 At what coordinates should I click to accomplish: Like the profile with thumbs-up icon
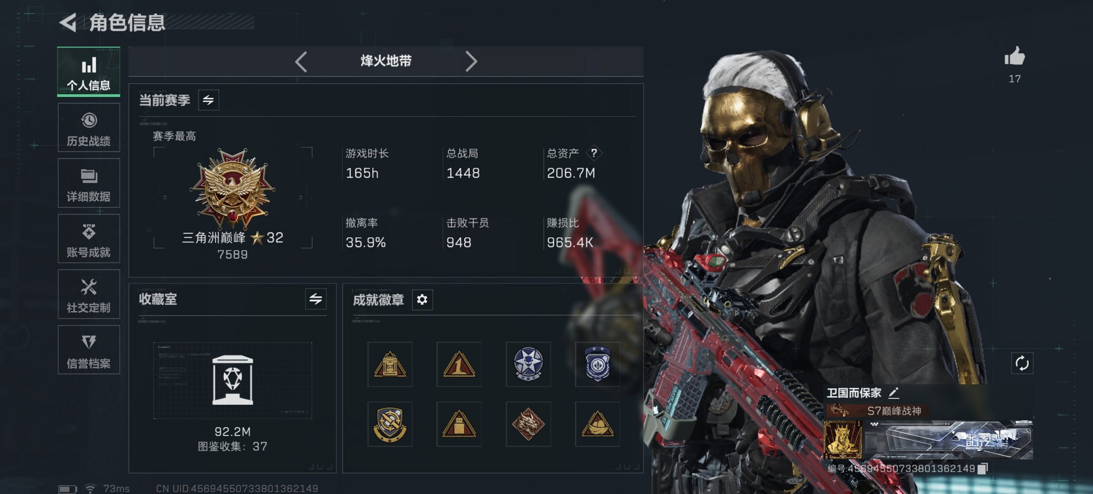1014,57
